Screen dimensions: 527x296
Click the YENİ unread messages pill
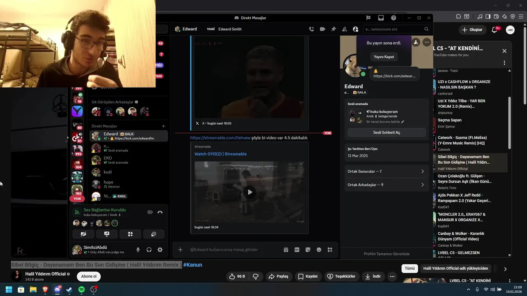pos(77,199)
